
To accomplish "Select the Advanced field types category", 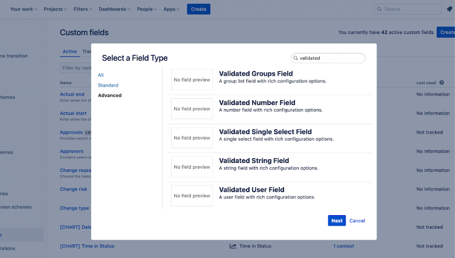I will pos(110,96).
